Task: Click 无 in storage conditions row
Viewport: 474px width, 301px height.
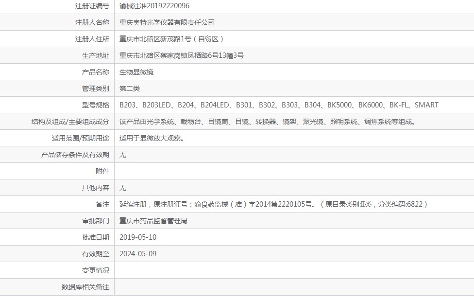Action: click(x=123, y=155)
